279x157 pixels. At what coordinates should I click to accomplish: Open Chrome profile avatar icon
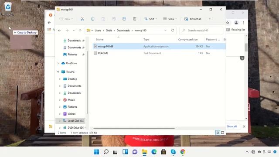(x=236, y=23)
